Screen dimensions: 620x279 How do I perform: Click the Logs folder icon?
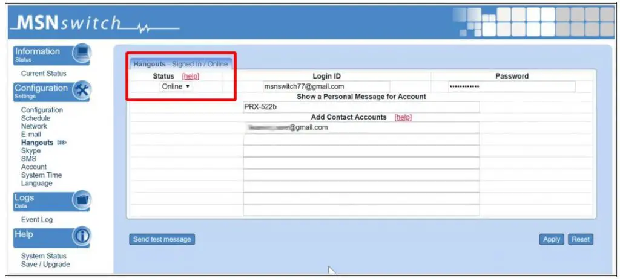pos(82,200)
